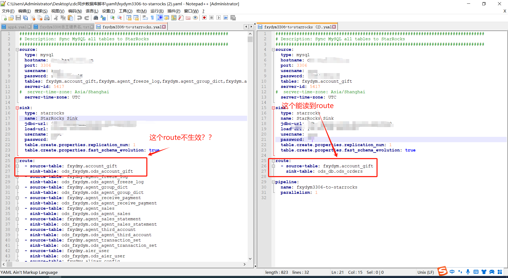Open the Sogou skin shirt icon

click(484, 272)
